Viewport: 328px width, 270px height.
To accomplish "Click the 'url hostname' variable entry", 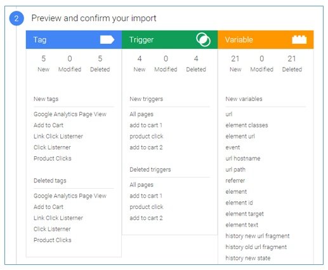I will (x=243, y=158).
